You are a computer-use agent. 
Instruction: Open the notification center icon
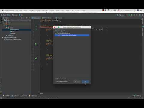[x=141, y=10]
